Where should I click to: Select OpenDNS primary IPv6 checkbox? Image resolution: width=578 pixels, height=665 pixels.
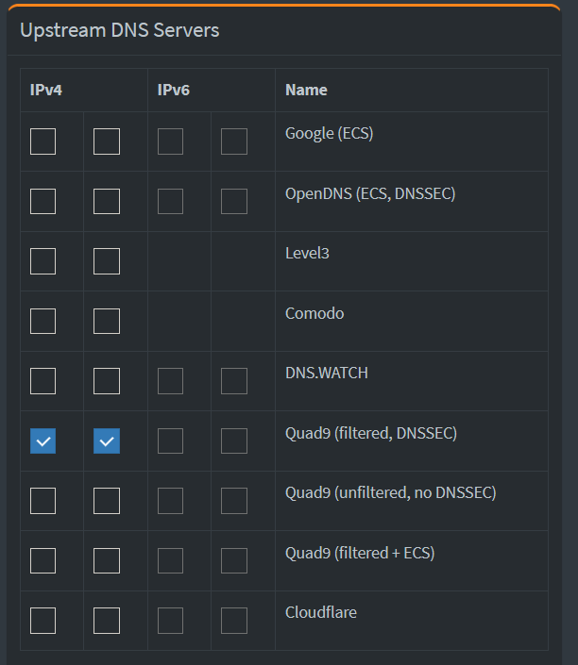pos(170,202)
